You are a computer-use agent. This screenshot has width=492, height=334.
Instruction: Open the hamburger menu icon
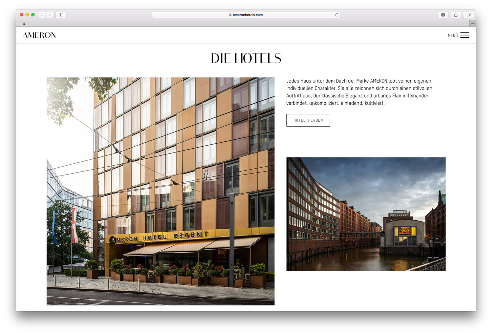click(x=465, y=35)
